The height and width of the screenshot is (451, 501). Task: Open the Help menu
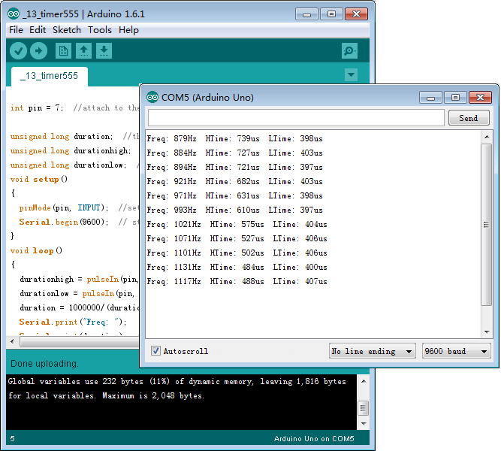[x=128, y=30]
